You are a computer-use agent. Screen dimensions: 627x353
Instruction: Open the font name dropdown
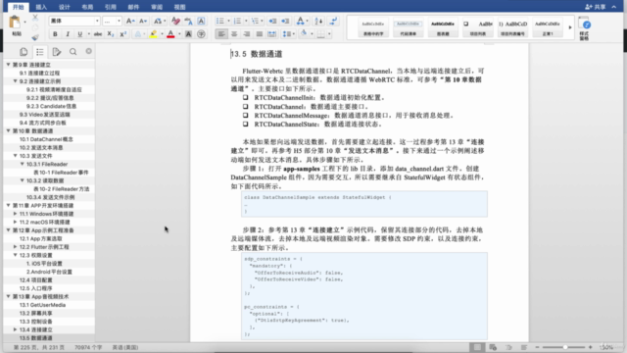pyautogui.click(x=97, y=22)
